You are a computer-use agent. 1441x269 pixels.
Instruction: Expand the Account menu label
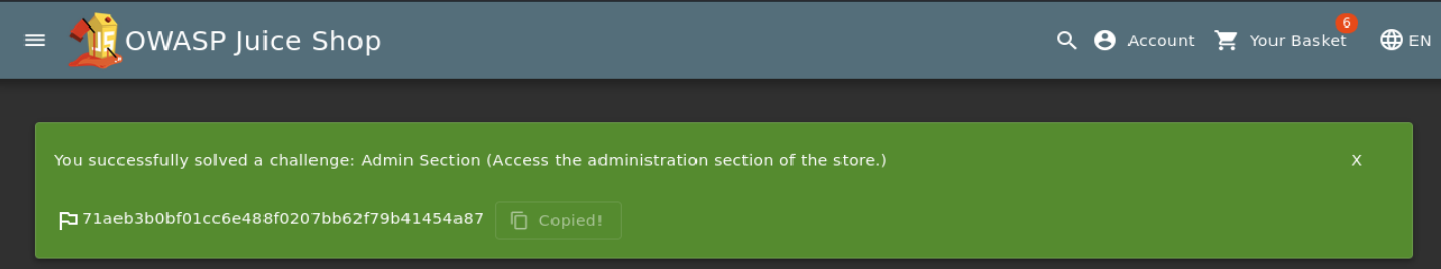point(1161,40)
